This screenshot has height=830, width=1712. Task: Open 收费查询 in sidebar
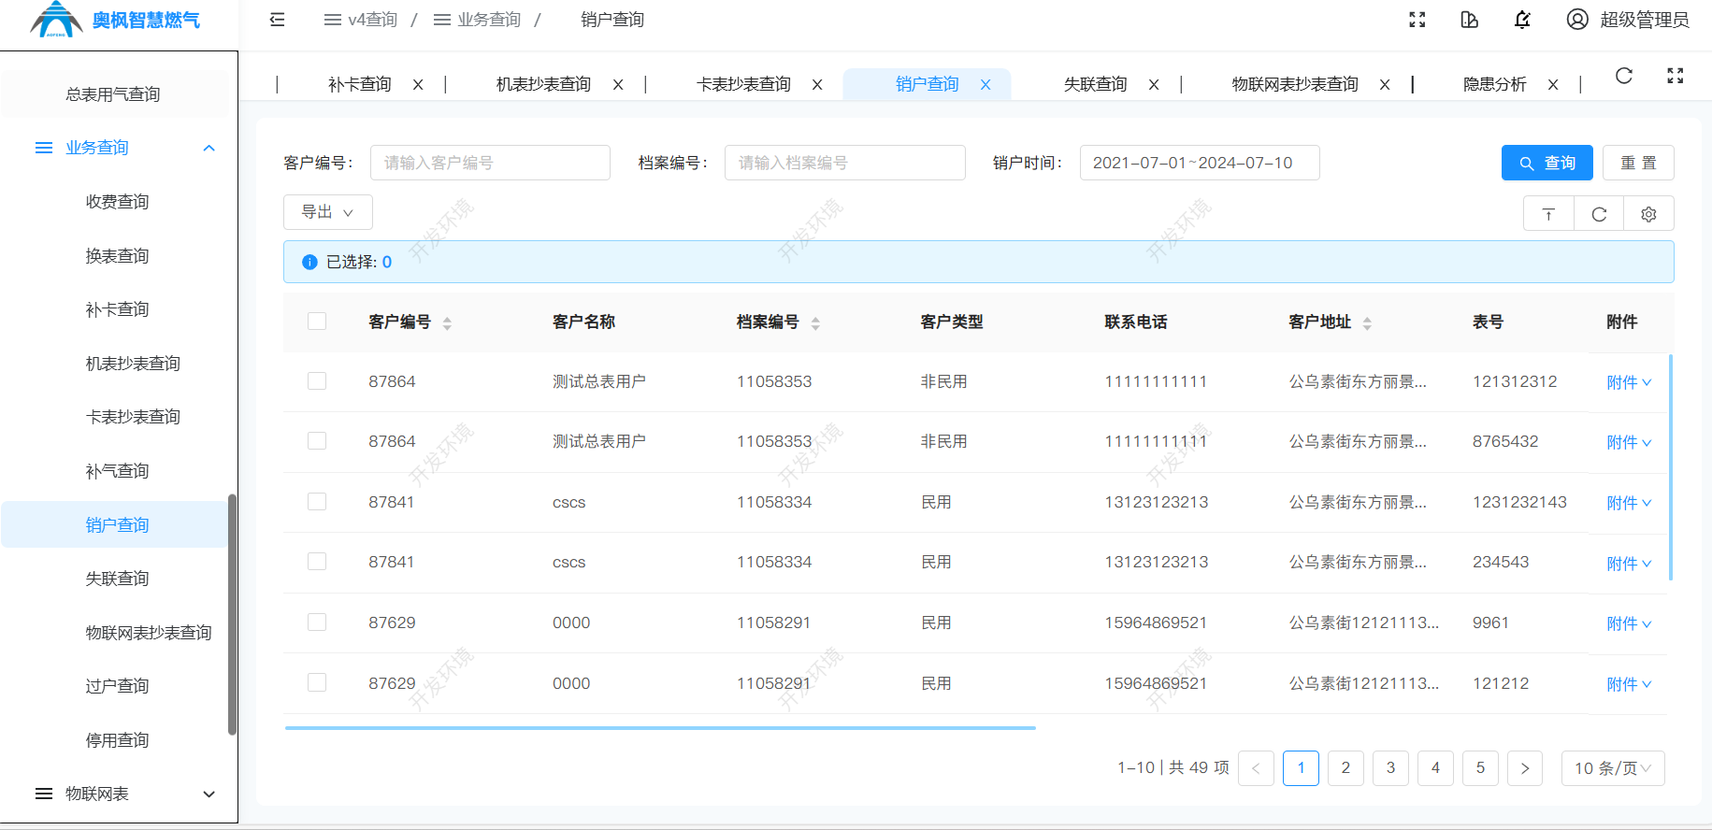117,202
